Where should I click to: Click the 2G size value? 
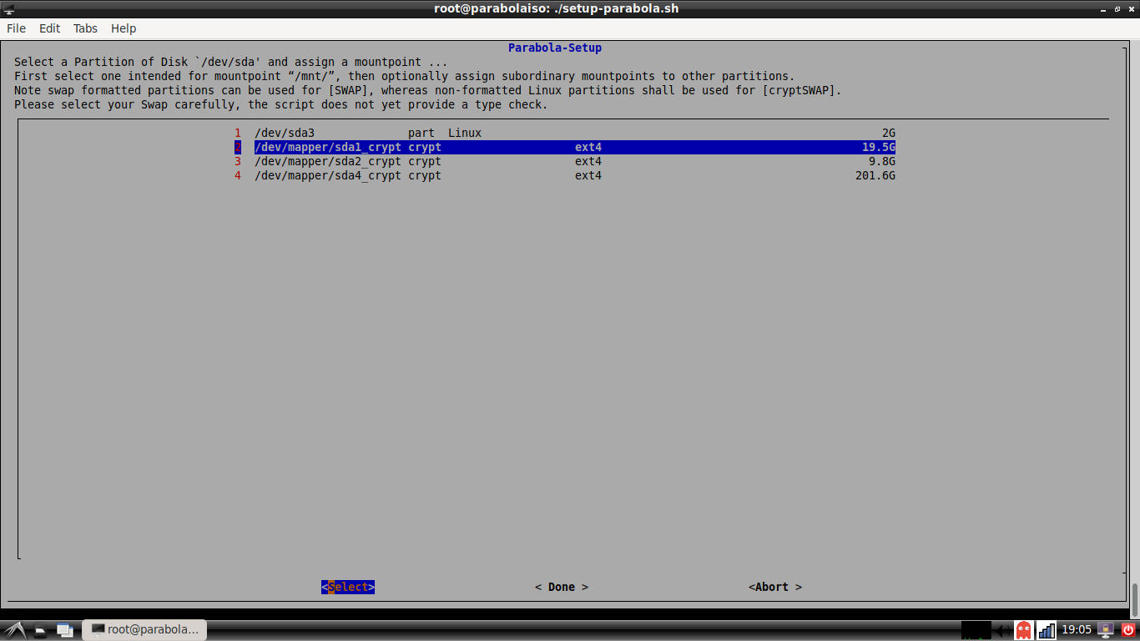[889, 133]
